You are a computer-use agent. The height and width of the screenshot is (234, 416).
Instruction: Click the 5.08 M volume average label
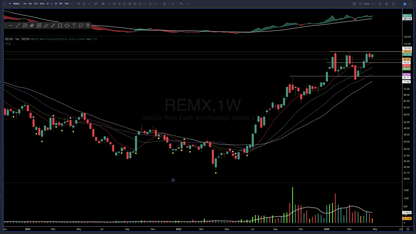pyautogui.click(x=407, y=212)
